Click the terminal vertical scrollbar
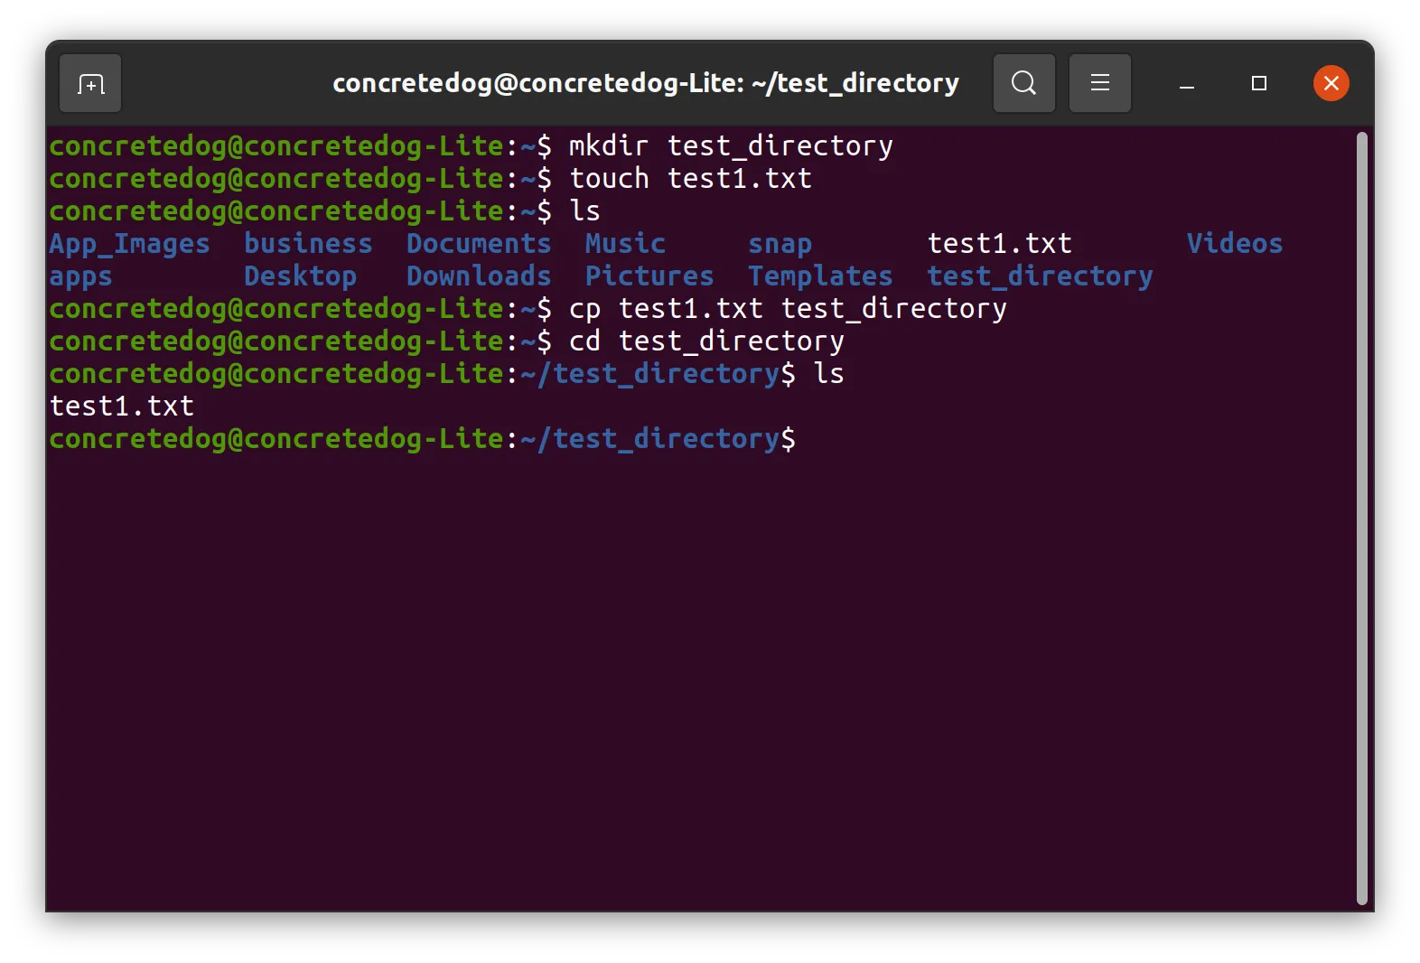 coord(1361,518)
